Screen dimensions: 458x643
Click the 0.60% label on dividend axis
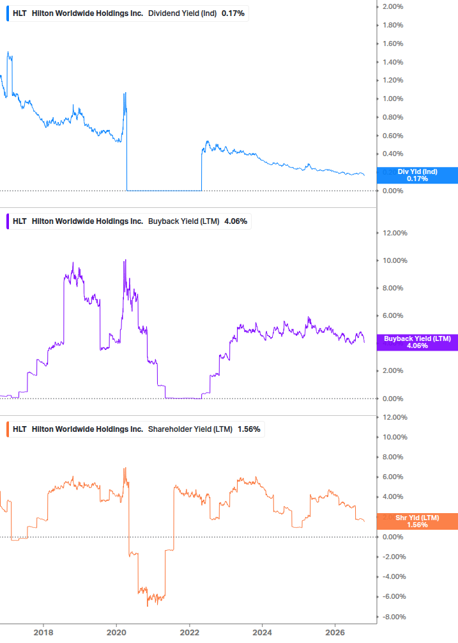(393, 136)
